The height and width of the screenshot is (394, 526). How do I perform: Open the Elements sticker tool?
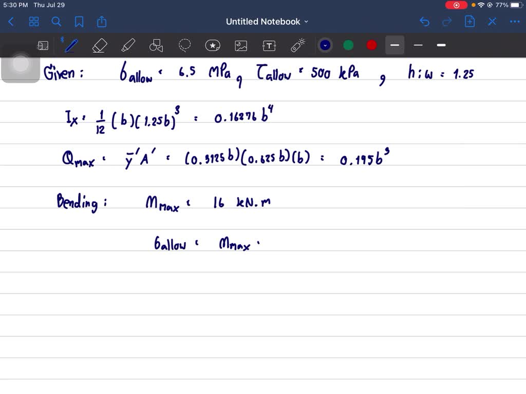(x=213, y=45)
